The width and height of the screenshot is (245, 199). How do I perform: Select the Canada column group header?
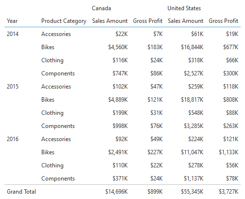pos(101,8)
